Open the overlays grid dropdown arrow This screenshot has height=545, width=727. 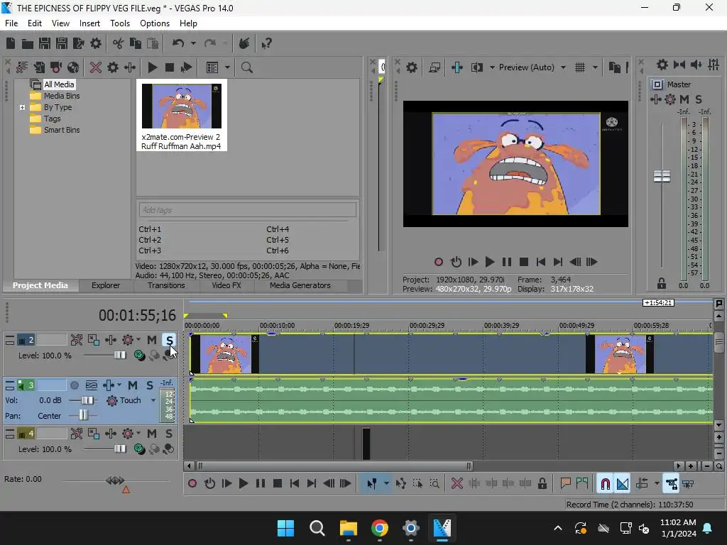pyautogui.click(x=595, y=67)
